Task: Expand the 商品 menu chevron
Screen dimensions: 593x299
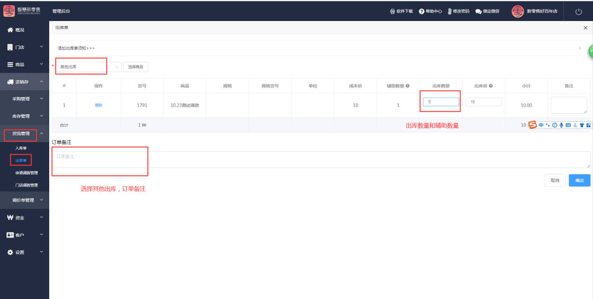Action: 41,64
